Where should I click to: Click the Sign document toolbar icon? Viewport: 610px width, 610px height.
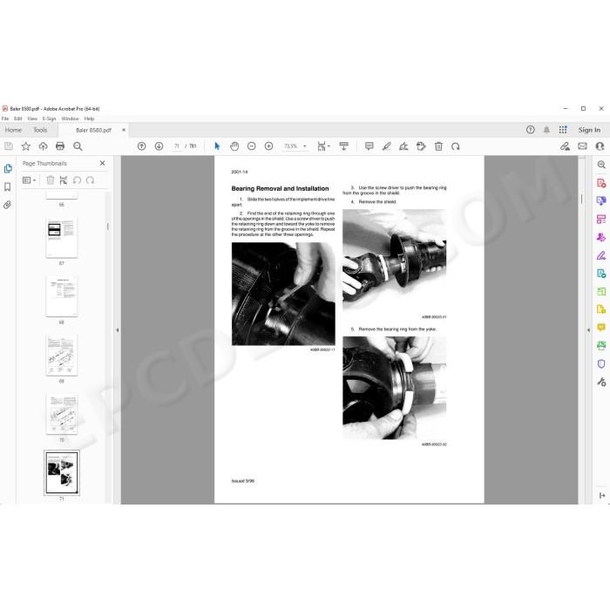coord(403,146)
